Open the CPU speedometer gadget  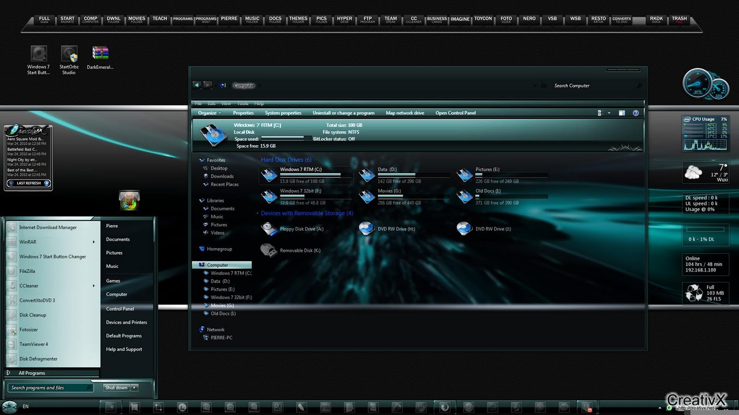[705, 84]
